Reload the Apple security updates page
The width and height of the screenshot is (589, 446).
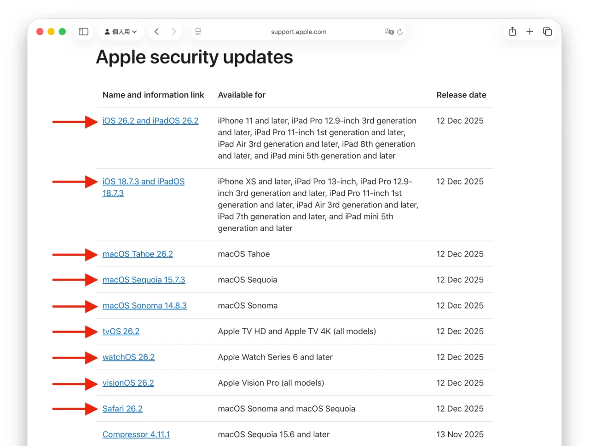point(400,32)
